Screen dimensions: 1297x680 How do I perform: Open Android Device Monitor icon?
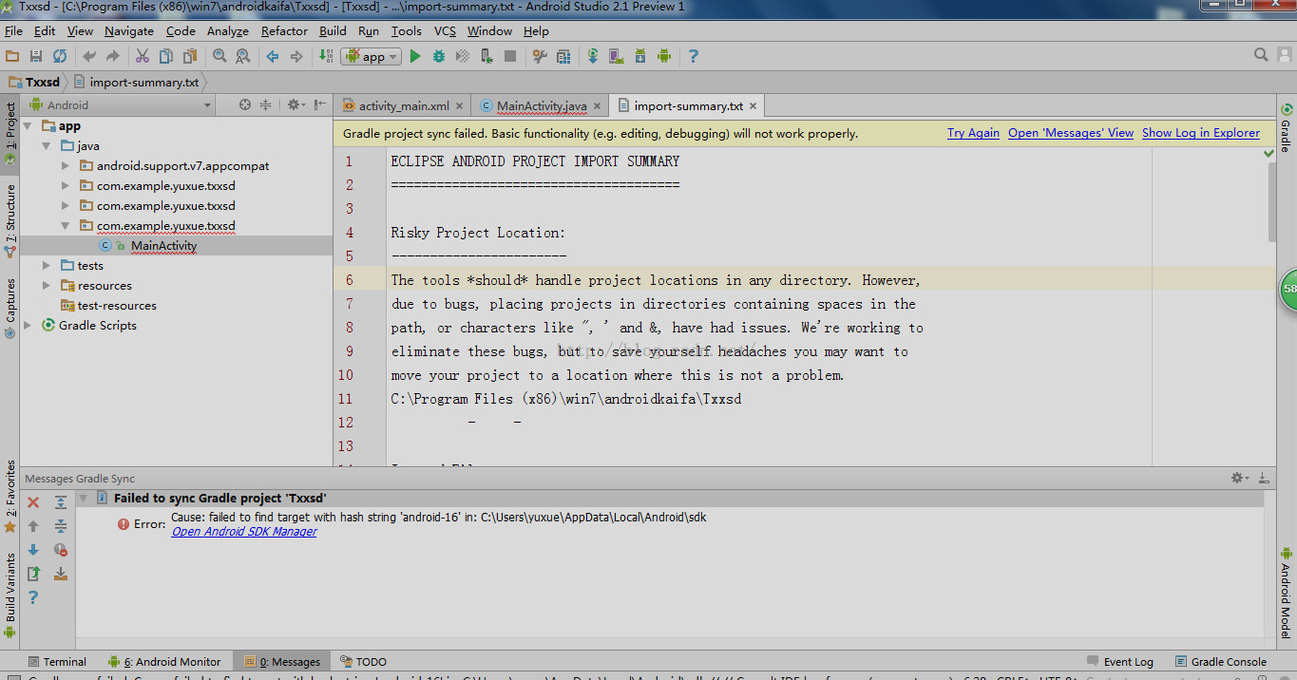[x=664, y=57]
